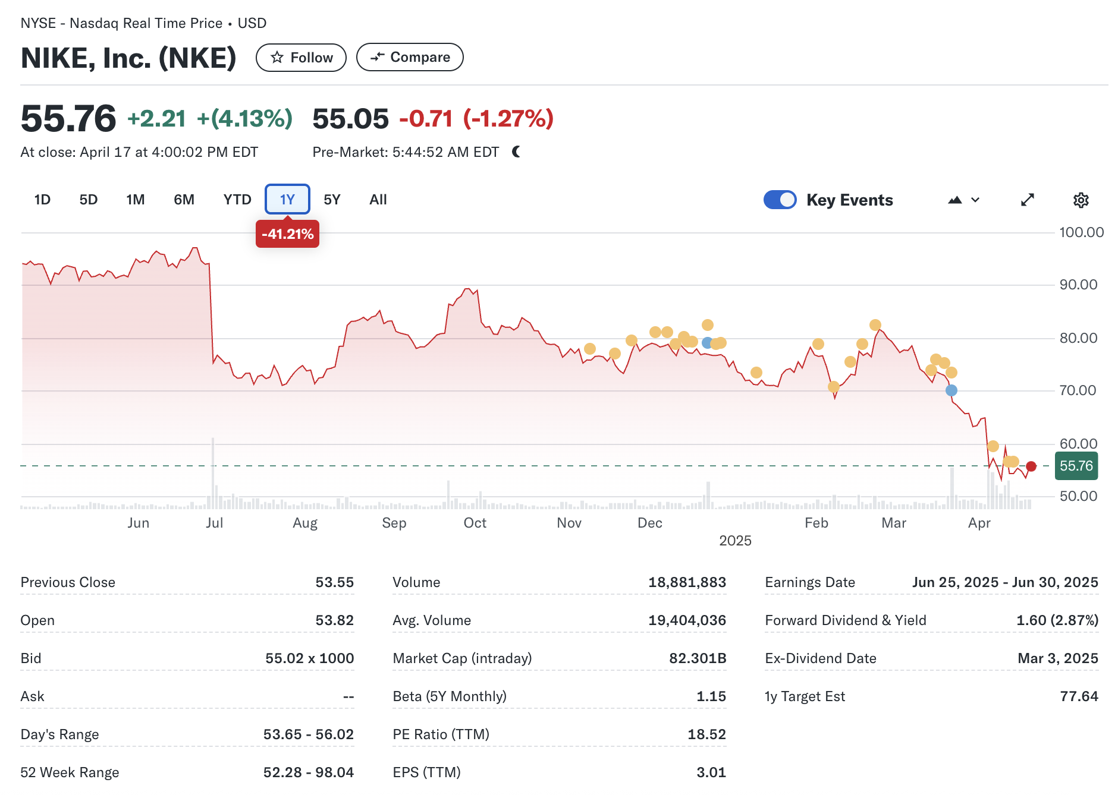Viewport: 1118px width, 795px height.
Task: Select the 1Y range tab
Action: pyautogui.click(x=287, y=199)
